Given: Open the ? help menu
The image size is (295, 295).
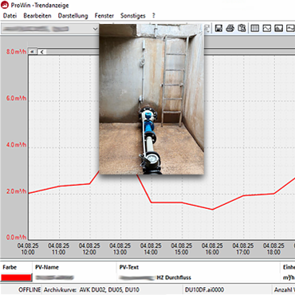Looking at the screenshot, I should tap(154, 16).
